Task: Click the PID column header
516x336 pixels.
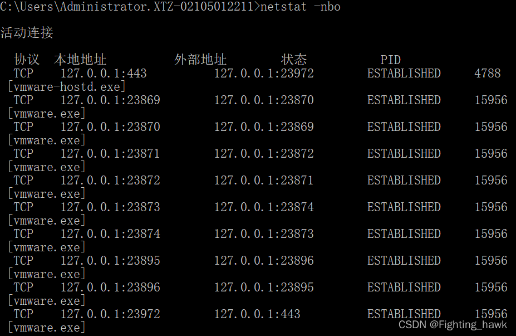Action: [x=391, y=60]
